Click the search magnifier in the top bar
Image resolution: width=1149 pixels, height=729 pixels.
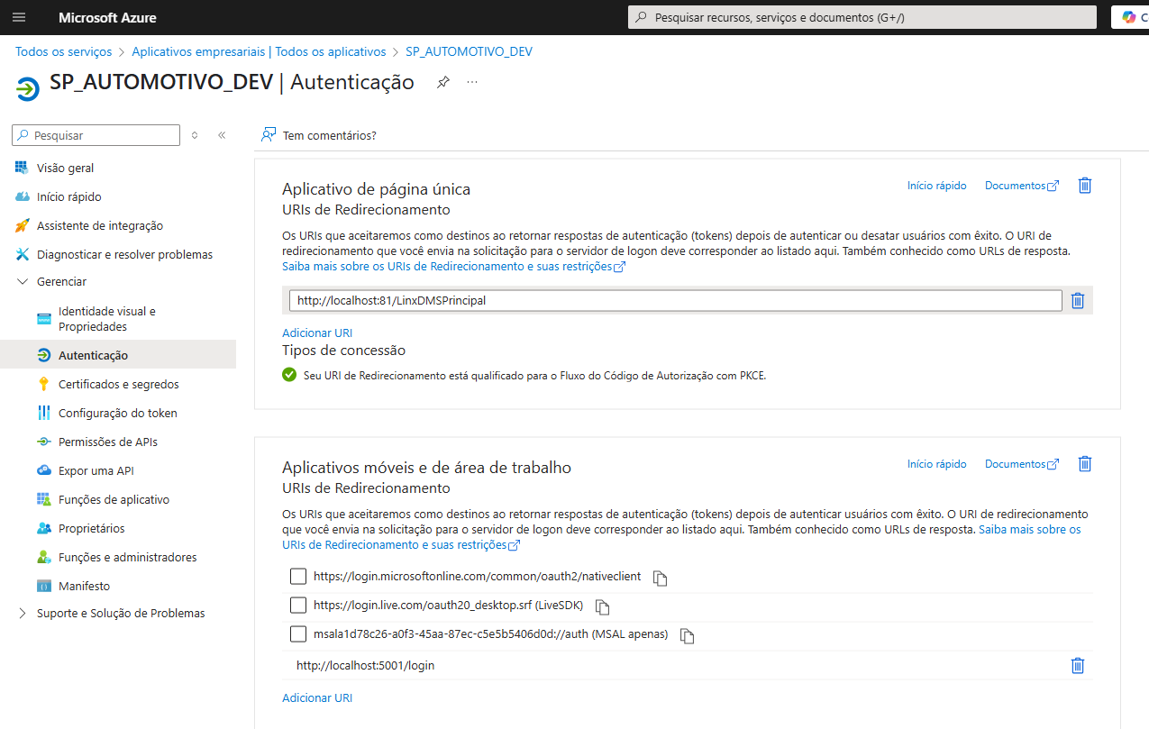click(642, 18)
